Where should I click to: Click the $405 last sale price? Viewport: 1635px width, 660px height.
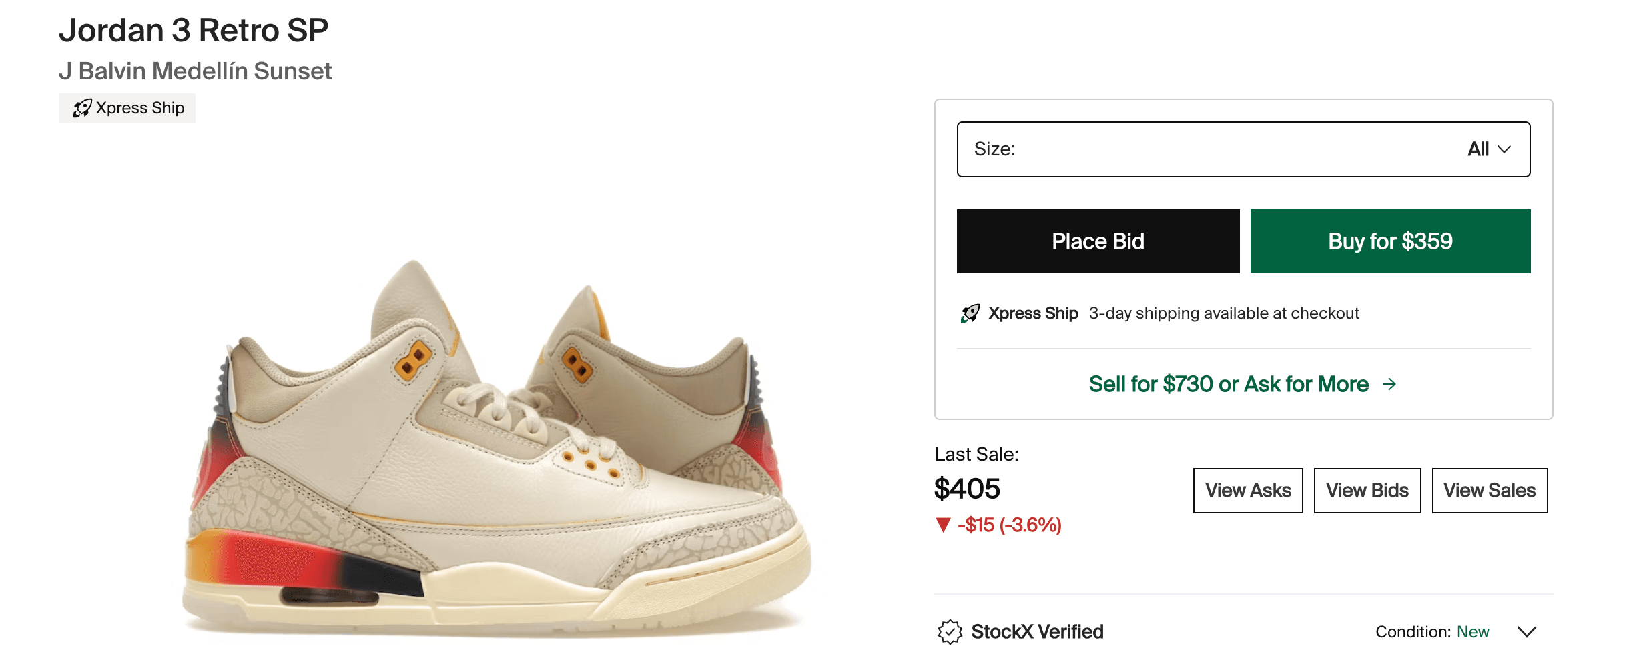coord(967,489)
